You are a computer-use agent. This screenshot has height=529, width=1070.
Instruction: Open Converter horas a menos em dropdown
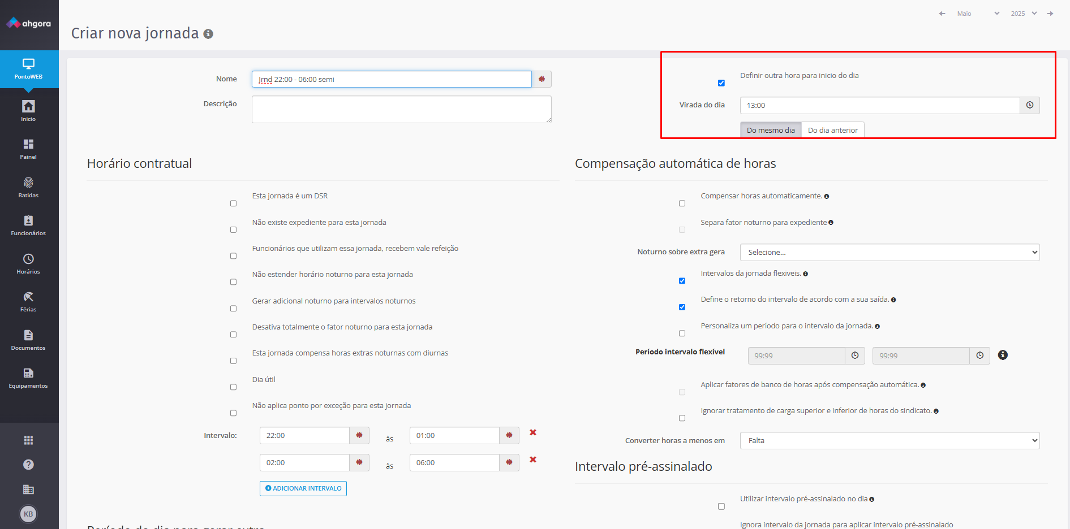click(889, 441)
